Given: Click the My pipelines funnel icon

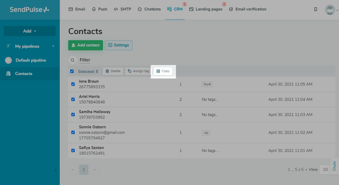Looking at the screenshot, I should pos(8,46).
